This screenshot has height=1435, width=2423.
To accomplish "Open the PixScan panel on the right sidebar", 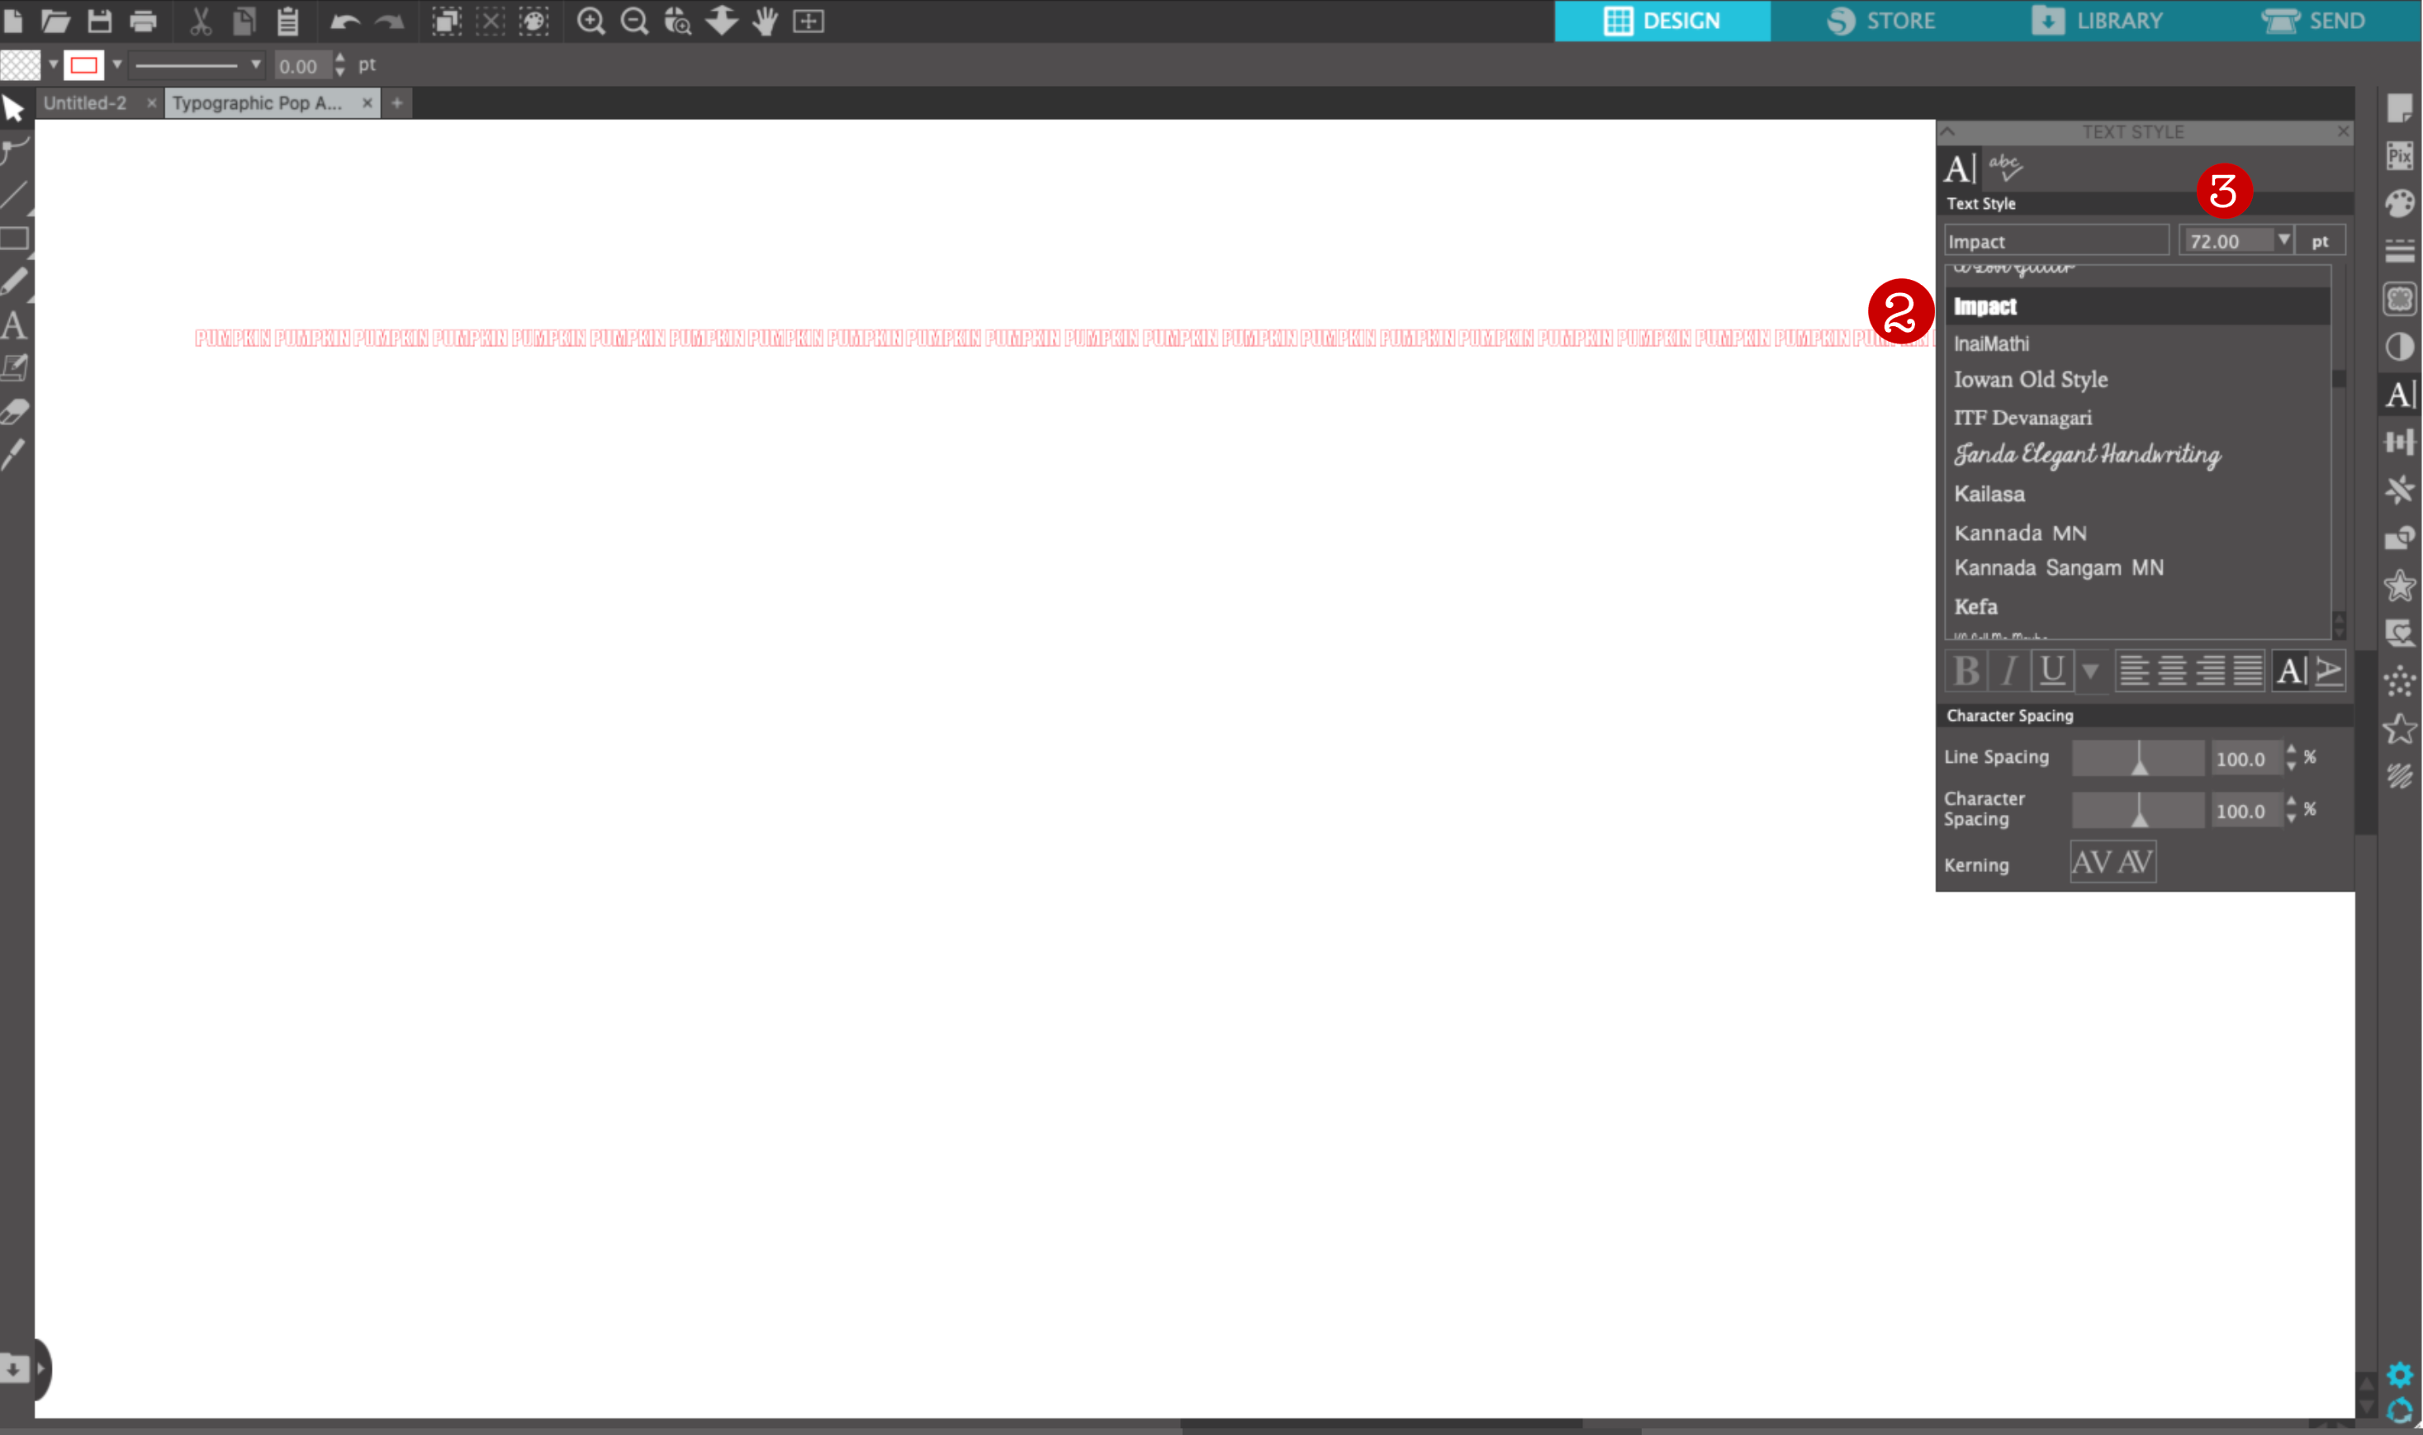I will [x=2401, y=154].
